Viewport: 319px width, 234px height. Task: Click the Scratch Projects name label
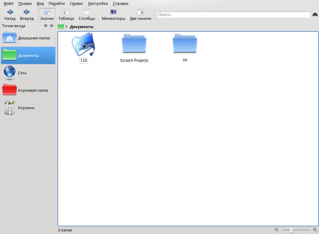point(134,60)
